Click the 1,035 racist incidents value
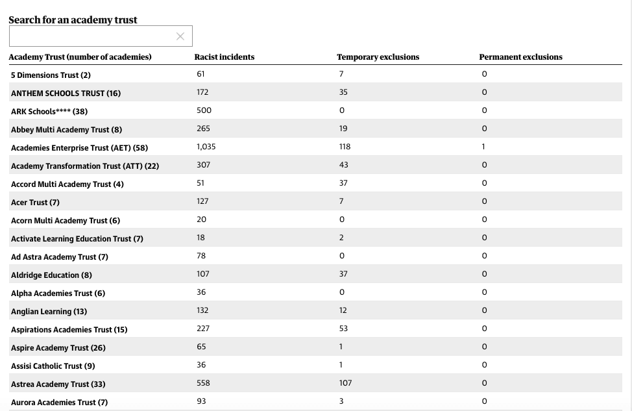Viewport: 632px width, 411px height. coord(206,147)
